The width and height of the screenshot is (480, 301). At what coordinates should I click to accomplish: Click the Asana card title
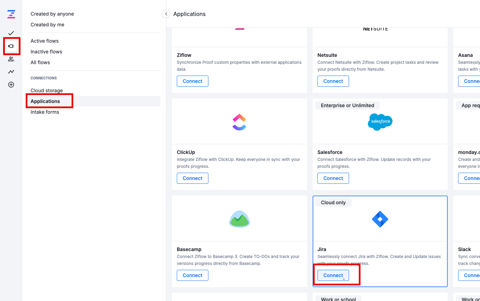465,55
